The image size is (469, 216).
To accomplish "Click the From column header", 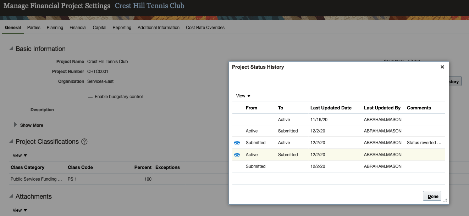I will (252, 108).
